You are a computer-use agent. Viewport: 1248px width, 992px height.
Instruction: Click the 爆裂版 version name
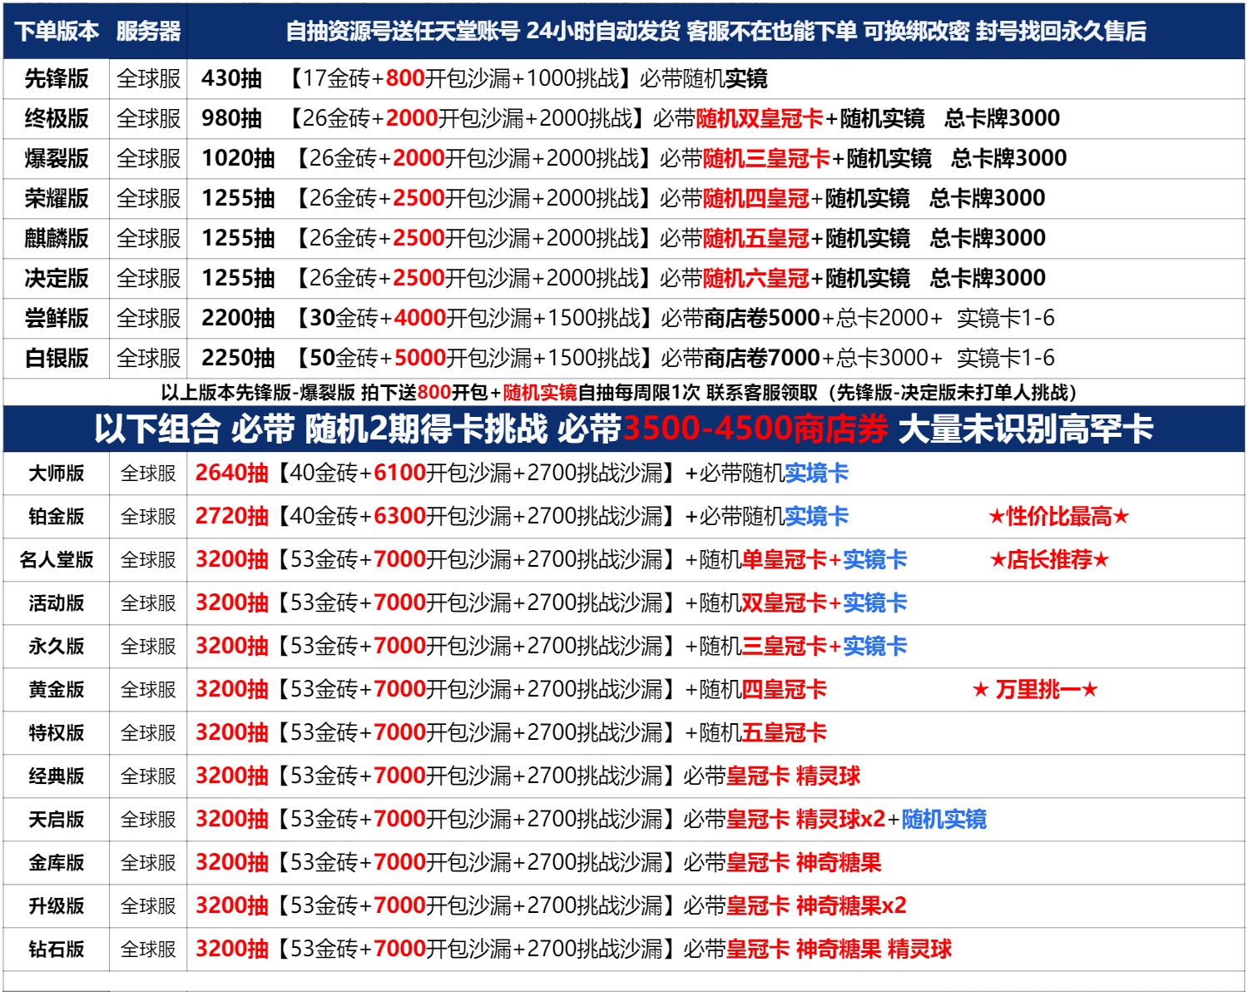click(56, 158)
